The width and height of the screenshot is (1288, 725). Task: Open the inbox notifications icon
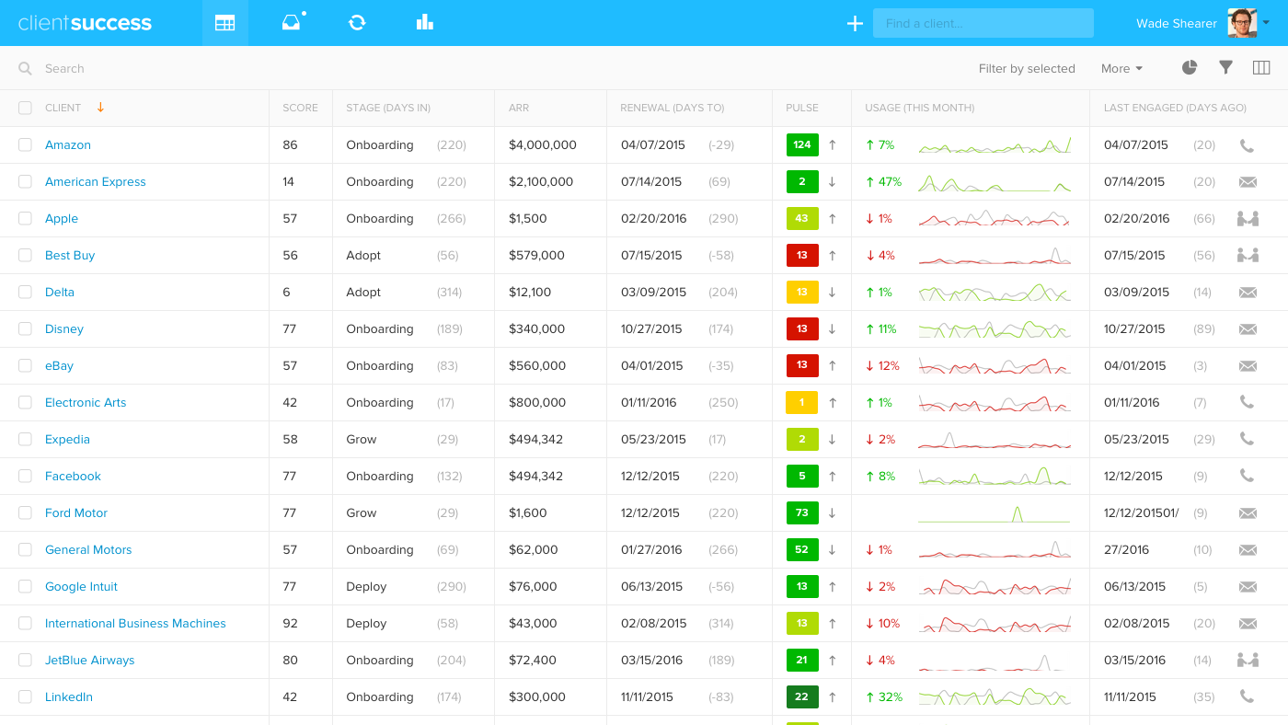289,21
